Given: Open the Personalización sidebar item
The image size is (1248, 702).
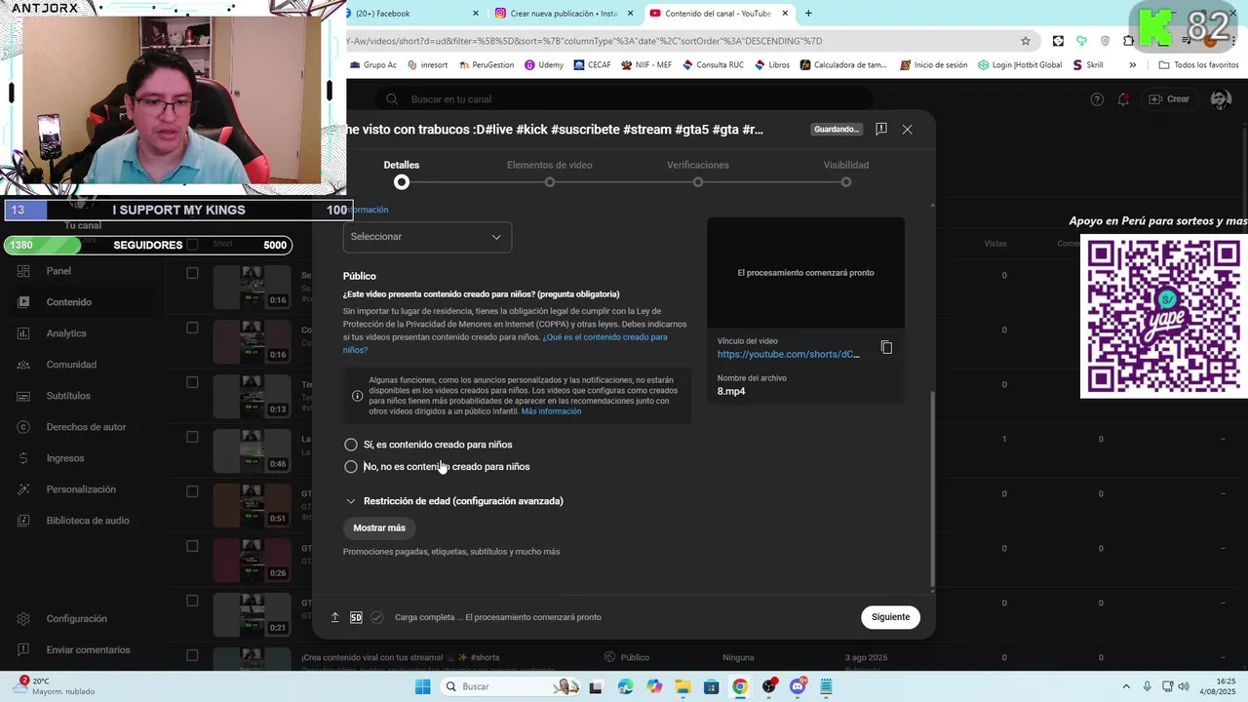Looking at the screenshot, I should pos(81,489).
